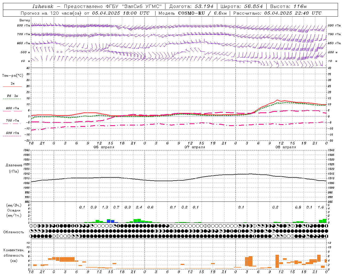Click the 'Конвективн.' convective cloud label

click(x=14, y=250)
